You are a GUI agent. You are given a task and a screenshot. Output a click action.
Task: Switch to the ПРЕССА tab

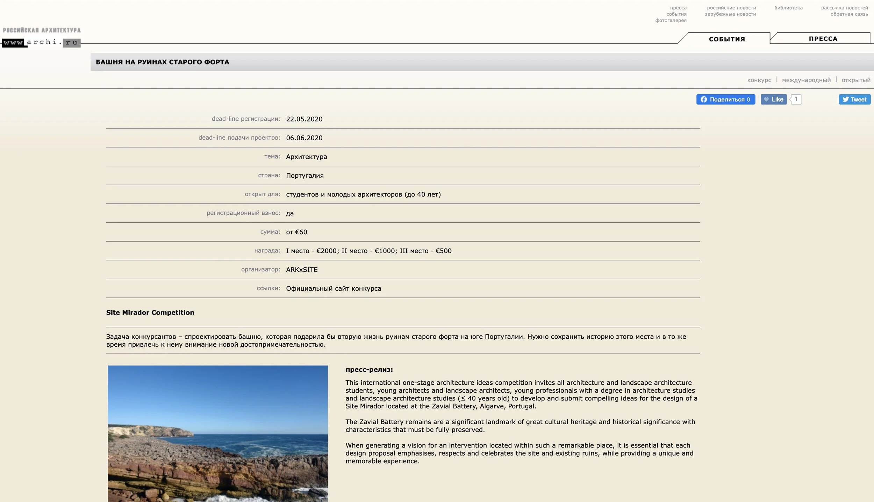click(823, 39)
